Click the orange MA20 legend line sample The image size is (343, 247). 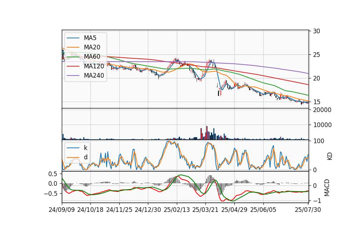point(73,47)
